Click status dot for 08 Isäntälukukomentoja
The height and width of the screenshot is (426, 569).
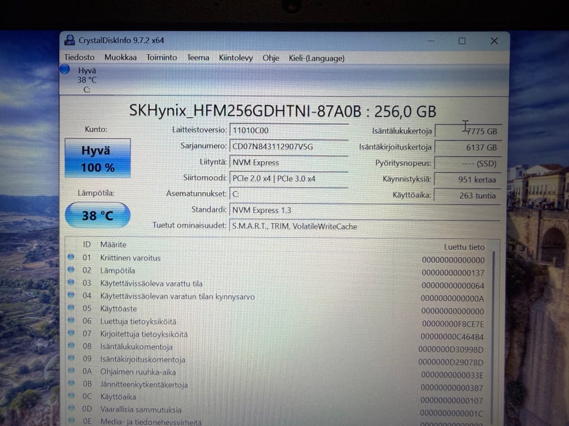pos(71,346)
